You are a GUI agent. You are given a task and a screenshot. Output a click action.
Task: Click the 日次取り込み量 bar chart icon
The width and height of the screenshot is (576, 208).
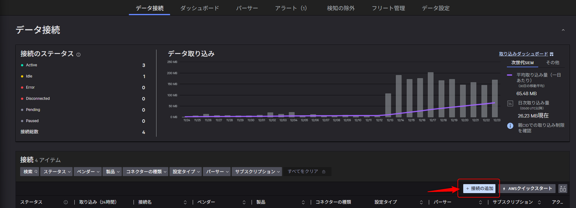510,104
